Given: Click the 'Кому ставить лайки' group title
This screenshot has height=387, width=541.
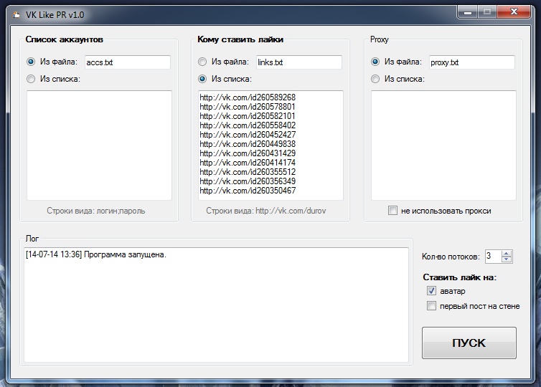Looking at the screenshot, I should 240,39.
